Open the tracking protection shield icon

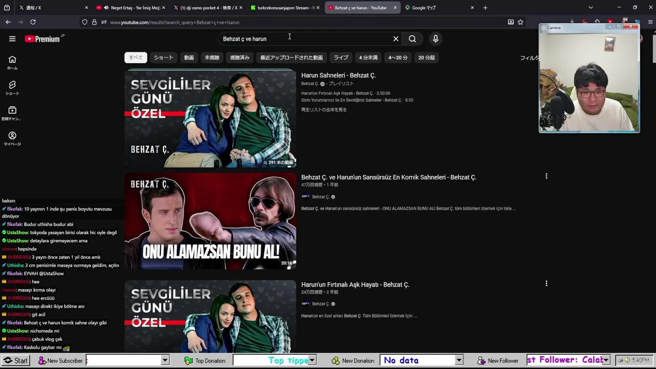pos(85,22)
